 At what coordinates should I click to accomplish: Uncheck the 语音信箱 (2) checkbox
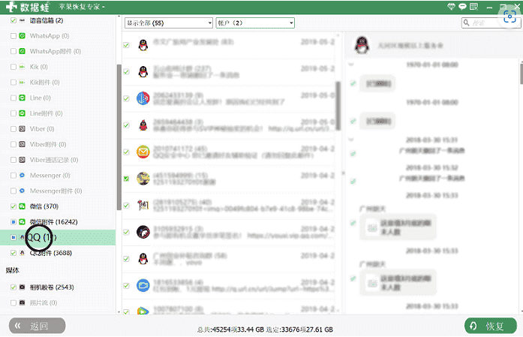click(x=14, y=20)
